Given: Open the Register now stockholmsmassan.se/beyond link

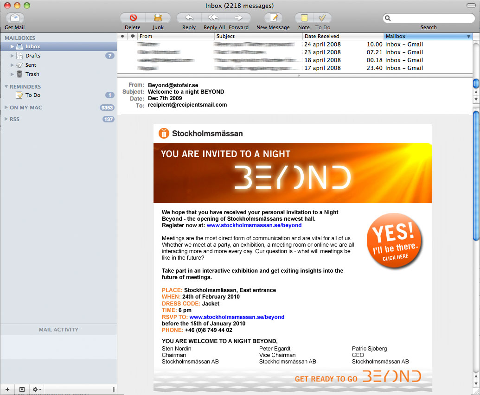Looking at the screenshot, I should pyautogui.click(x=254, y=225).
